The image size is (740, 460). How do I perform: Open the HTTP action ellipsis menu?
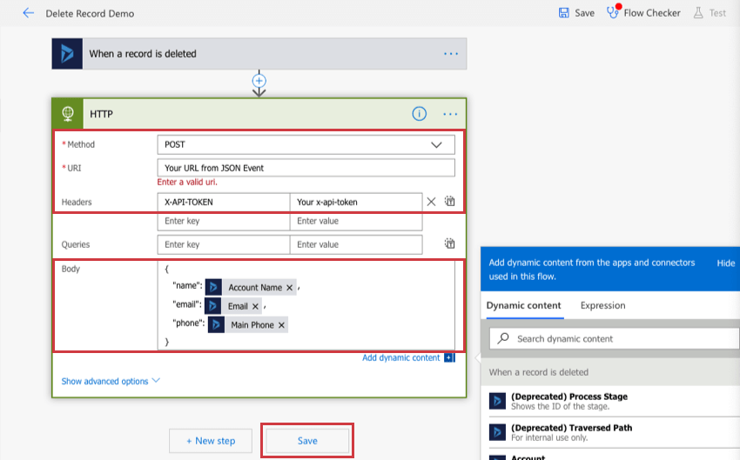[450, 114]
